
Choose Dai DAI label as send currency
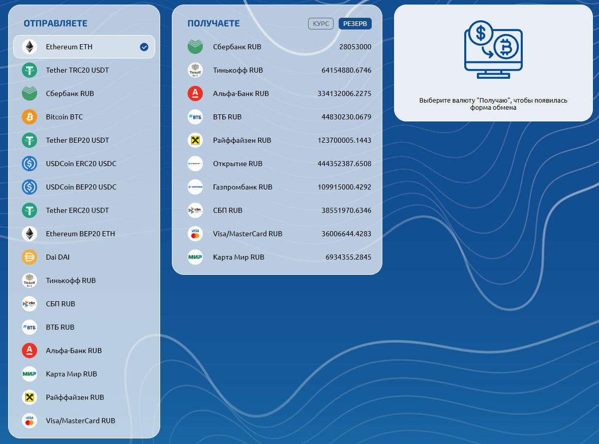[x=57, y=258]
